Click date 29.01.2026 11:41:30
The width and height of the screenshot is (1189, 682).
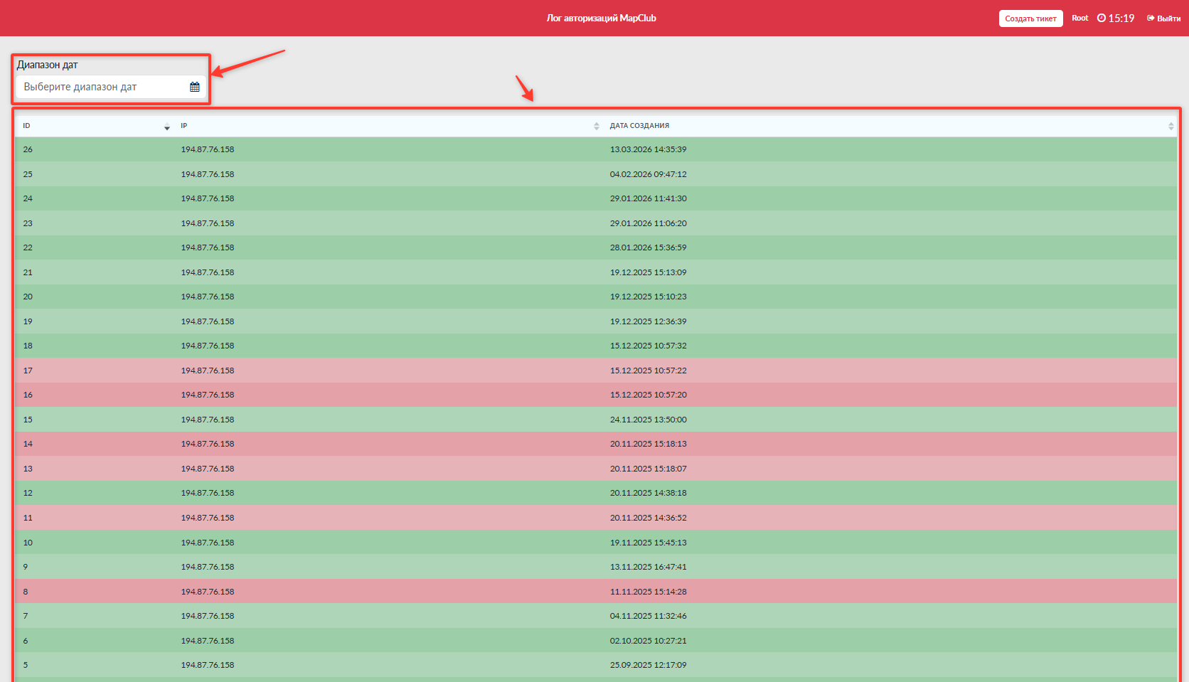649,198
